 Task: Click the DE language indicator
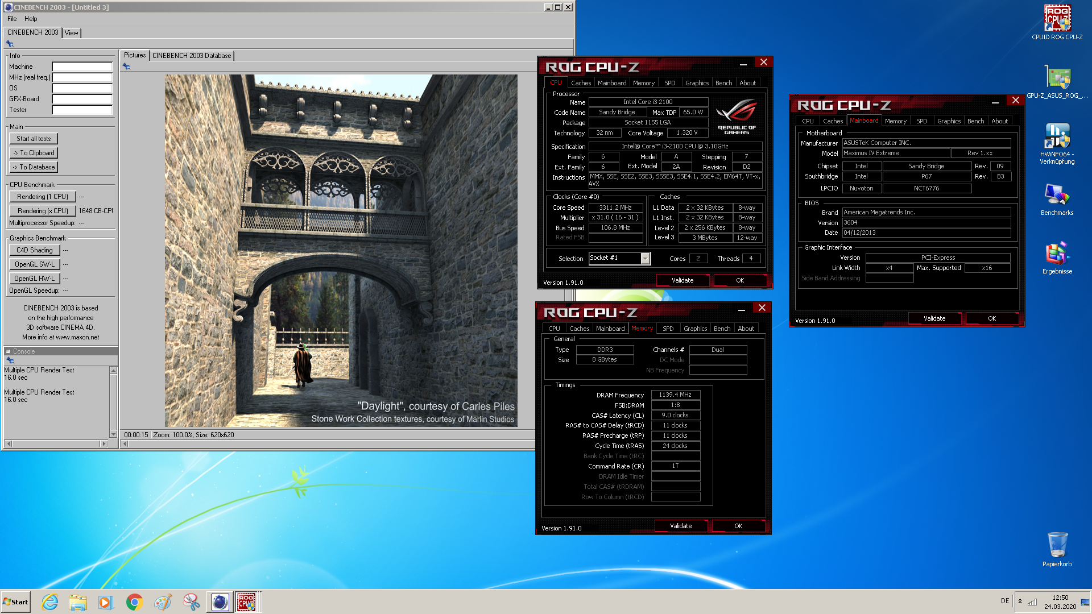coord(1005,601)
